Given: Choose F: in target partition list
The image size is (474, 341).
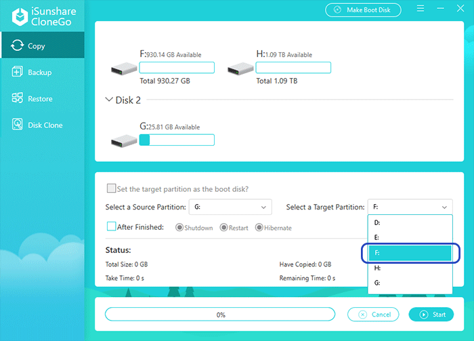Looking at the screenshot, I should [x=410, y=253].
